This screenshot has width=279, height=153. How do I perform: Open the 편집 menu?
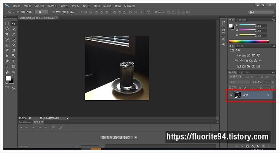27,6
